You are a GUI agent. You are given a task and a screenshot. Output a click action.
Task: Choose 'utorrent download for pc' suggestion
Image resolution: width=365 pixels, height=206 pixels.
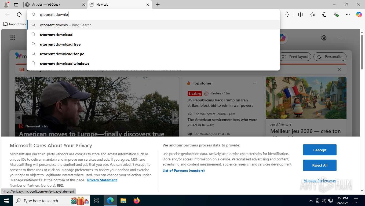click(x=153, y=54)
